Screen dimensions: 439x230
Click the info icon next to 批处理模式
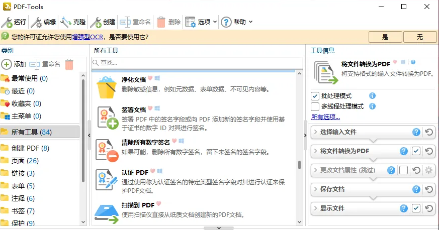(x=372, y=96)
